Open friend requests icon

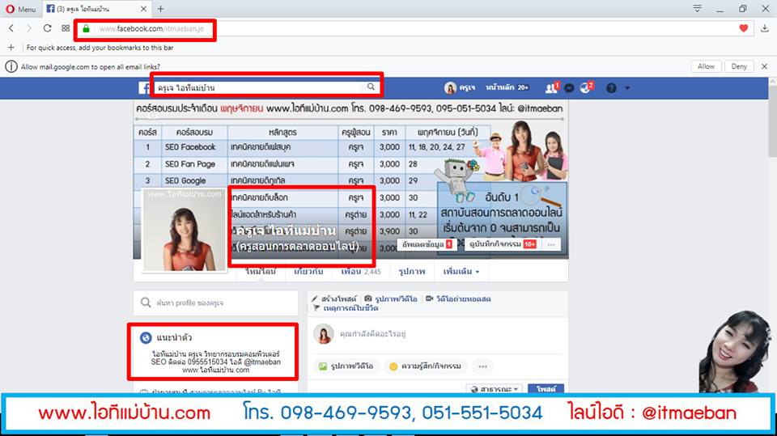click(x=551, y=87)
